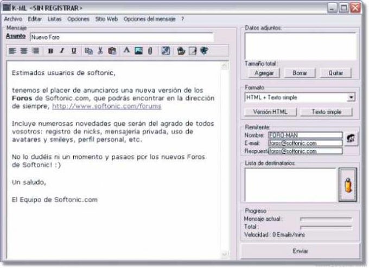Open the ? help menu
This screenshot has width=369, height=268.
[183, 19]
